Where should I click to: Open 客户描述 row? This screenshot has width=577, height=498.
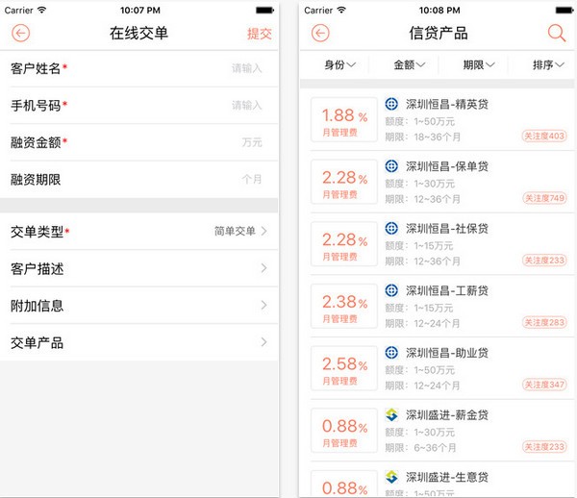coord(139,268)
